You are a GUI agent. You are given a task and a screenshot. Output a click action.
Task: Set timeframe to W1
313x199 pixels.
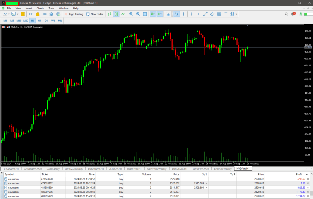point(53,21)
